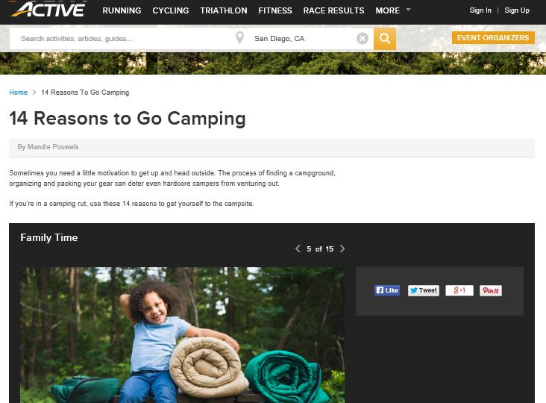The width and height of the screenshot is (546, 403).
Task: Click the Sign In link
Action: [x=480, y=10]
